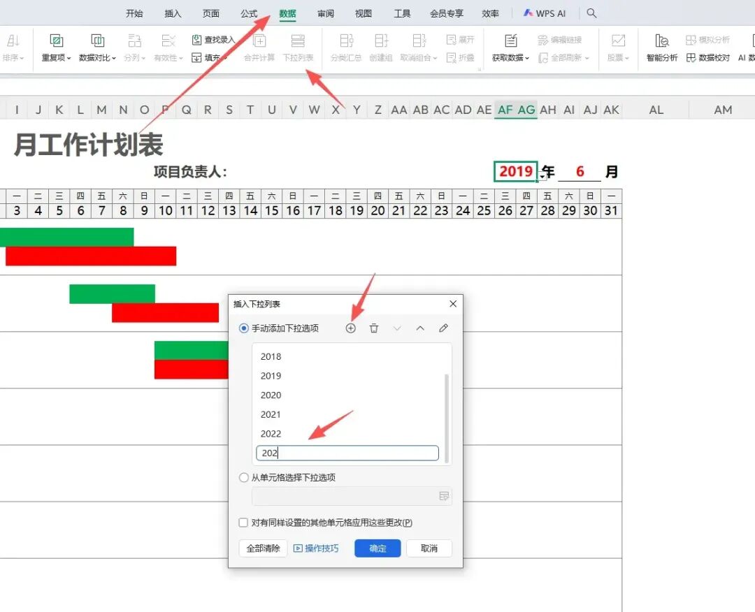This screenshot has height=612, width=755.
Task: Expand the 重复项 duplicates dropdown
Action: click(x=56, y=48)
